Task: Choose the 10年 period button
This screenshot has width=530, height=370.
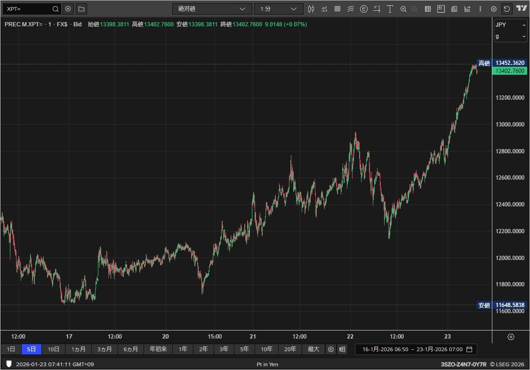Action: (266, 349)
